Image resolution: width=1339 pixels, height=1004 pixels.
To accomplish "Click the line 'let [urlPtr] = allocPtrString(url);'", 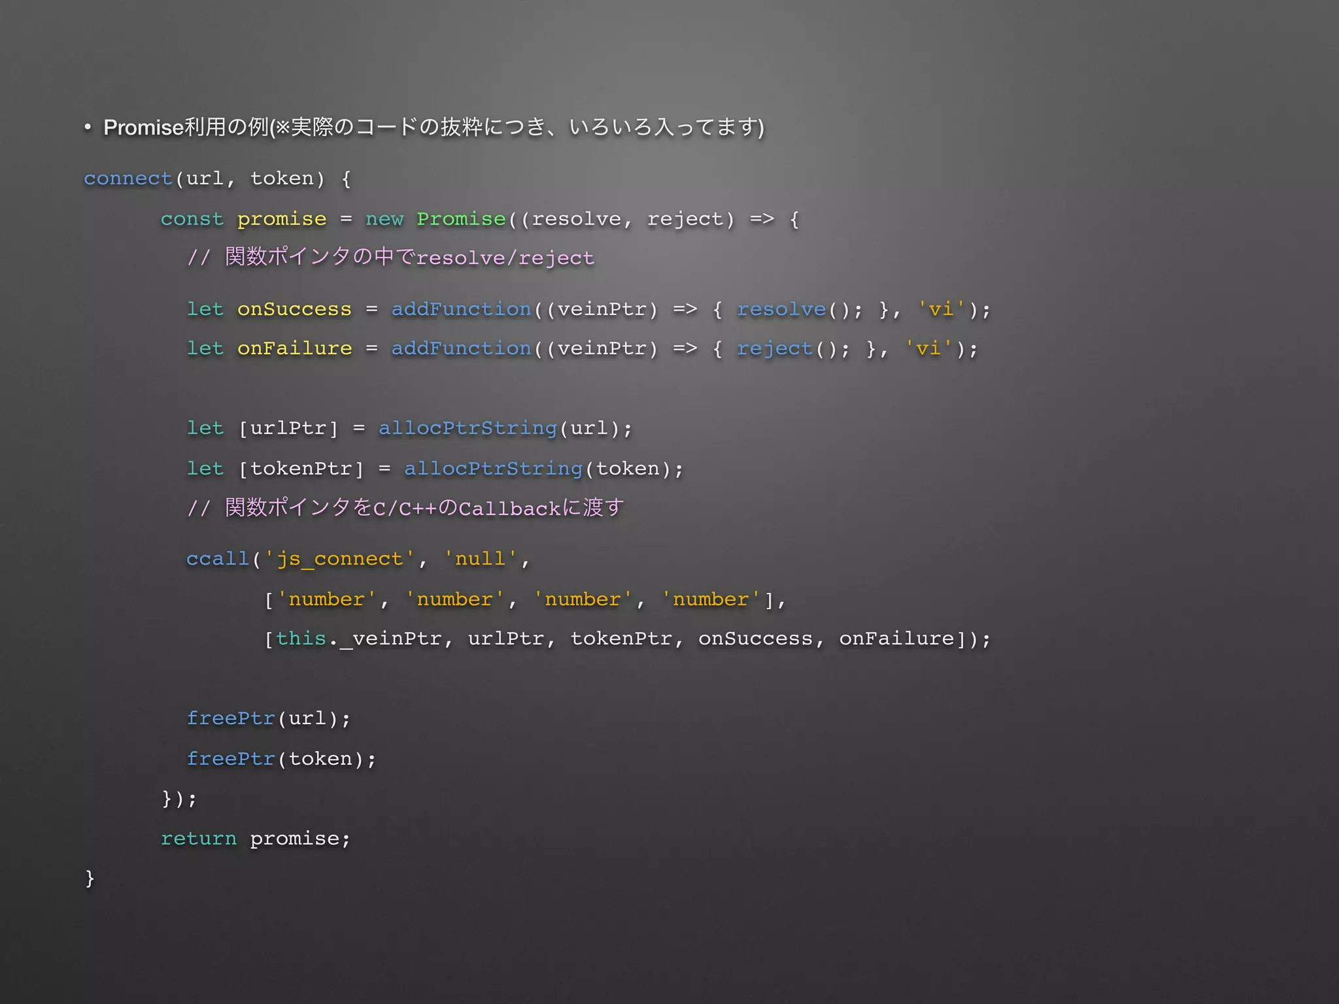I will coord(410,429).
